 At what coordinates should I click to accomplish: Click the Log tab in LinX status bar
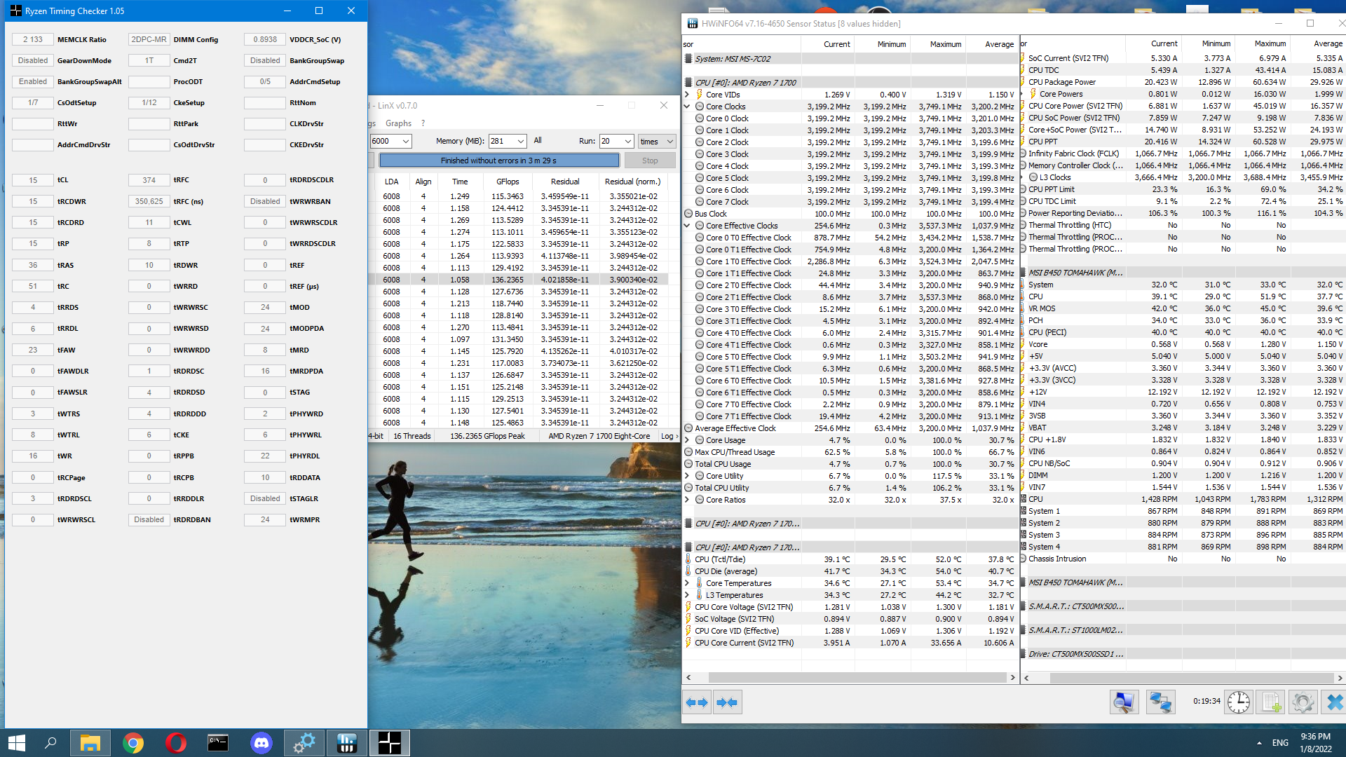point(667,436)
